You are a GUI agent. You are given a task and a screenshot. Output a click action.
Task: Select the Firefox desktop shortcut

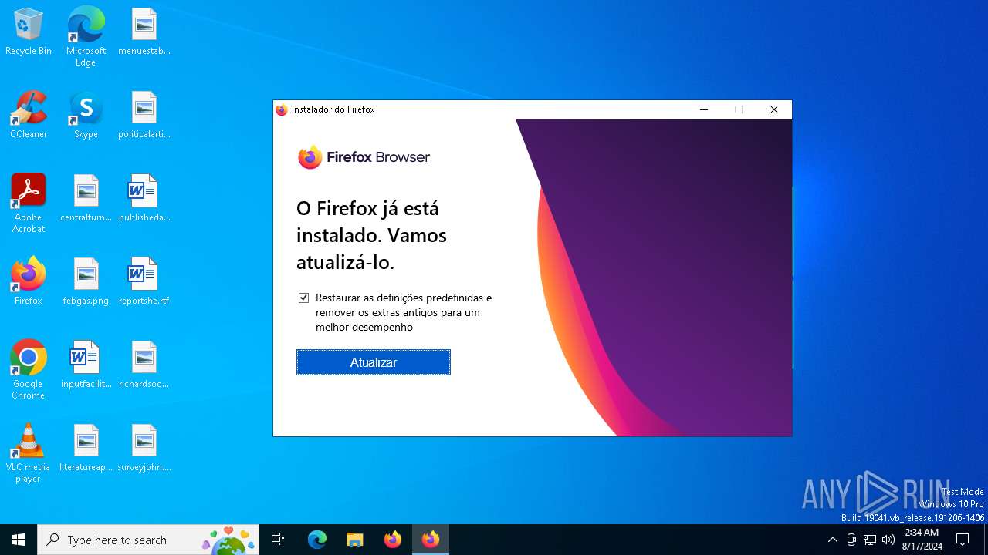(x=29, y=281)
